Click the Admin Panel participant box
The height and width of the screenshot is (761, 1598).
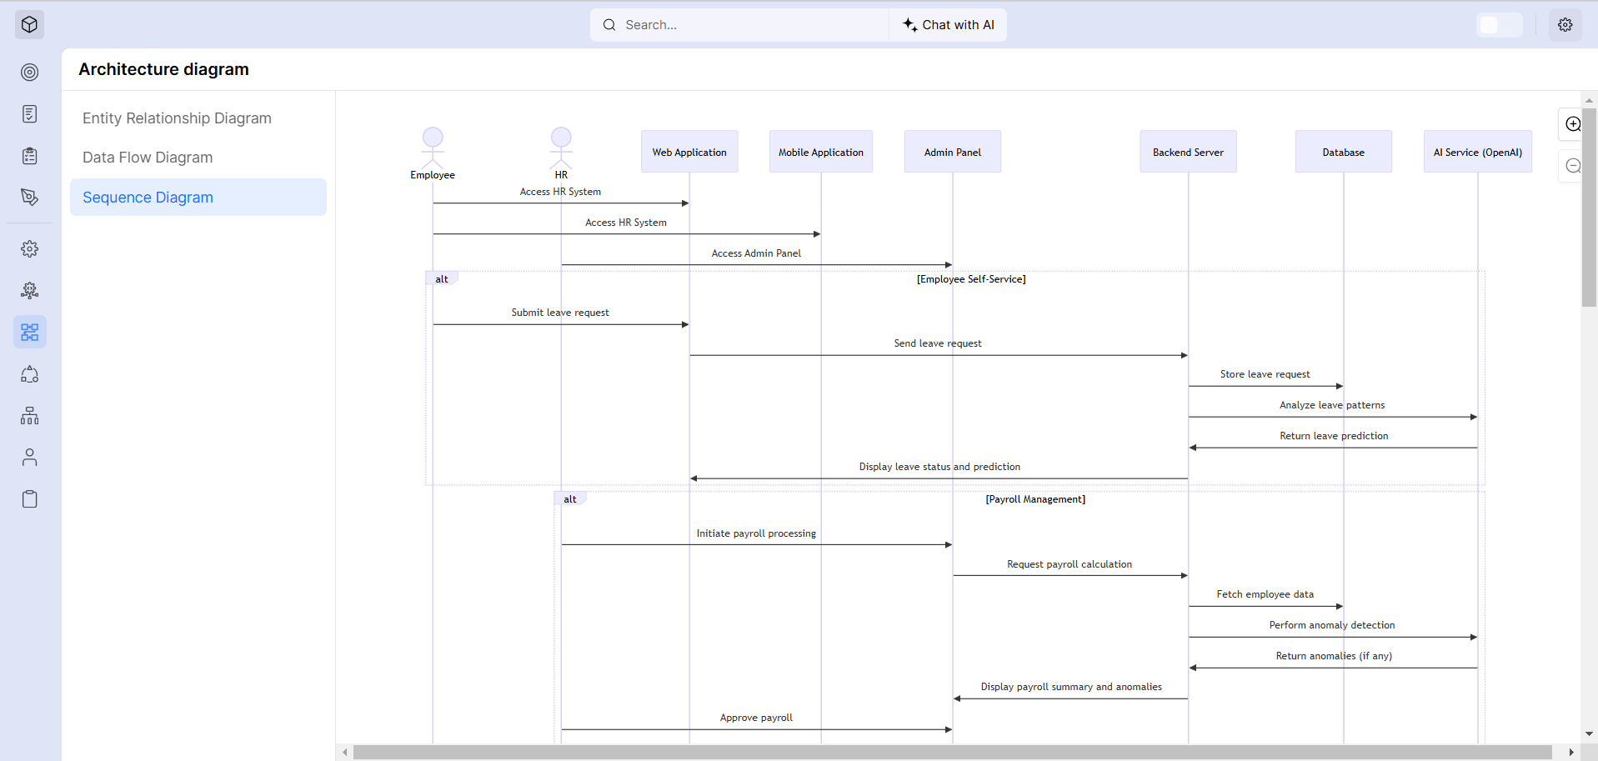[x=953, y=152]
